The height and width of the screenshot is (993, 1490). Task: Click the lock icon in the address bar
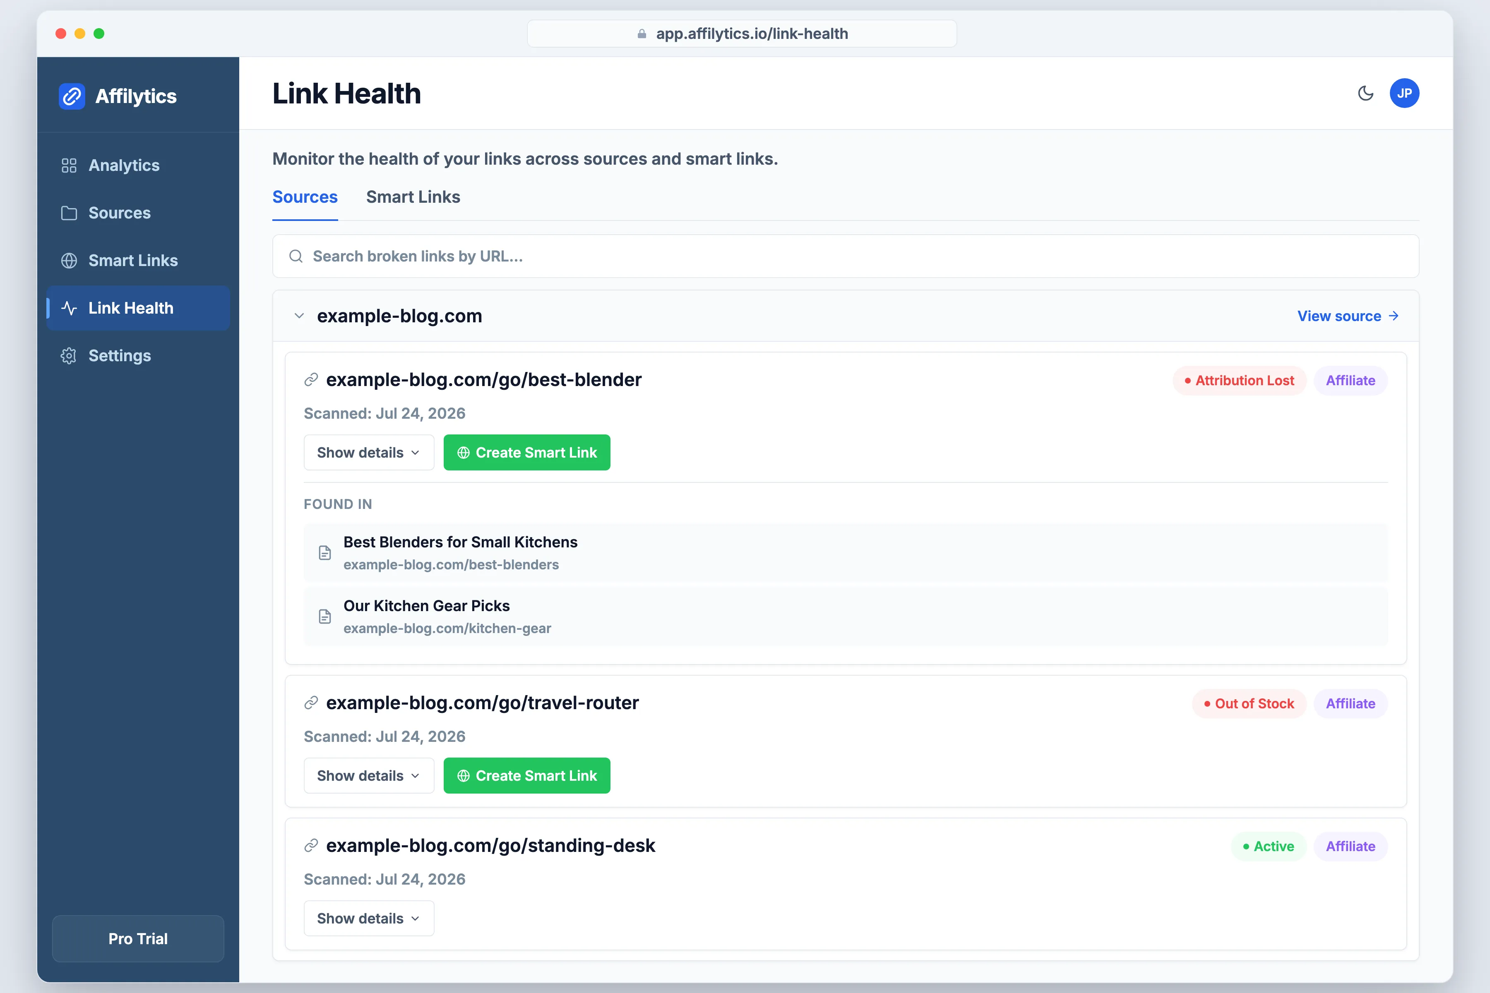[x=642, y=34]
